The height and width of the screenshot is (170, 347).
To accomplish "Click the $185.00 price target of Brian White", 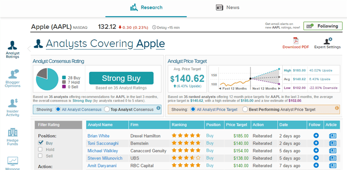I will 241,136.
